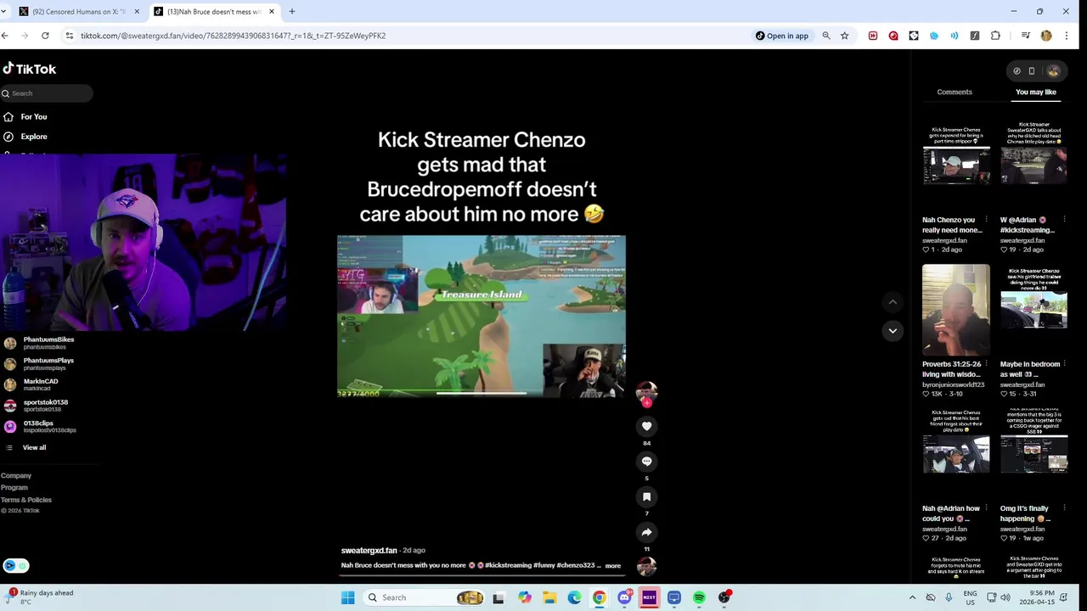The height and width of the screenshot is (611, 1087).
Task: Open Proverbs 31:25-26 video thumbnail
Action: [956, 310]
